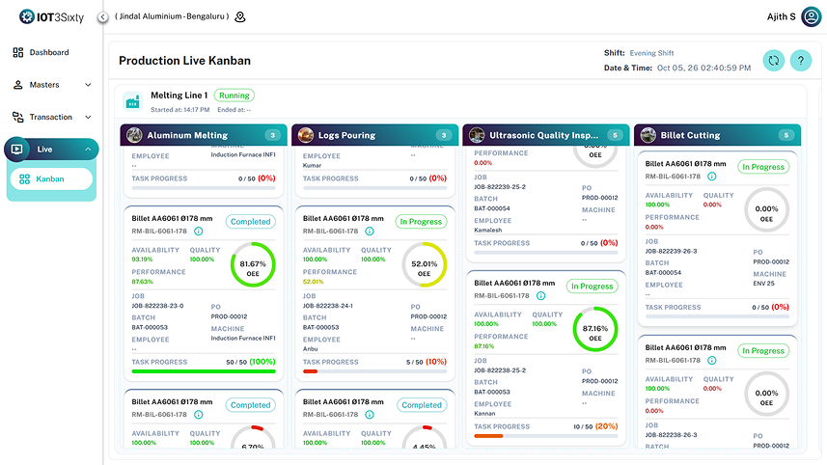Expand the Transaction menu chevron
The height and width of the screenshot is (465, 827).
[88, 117]
